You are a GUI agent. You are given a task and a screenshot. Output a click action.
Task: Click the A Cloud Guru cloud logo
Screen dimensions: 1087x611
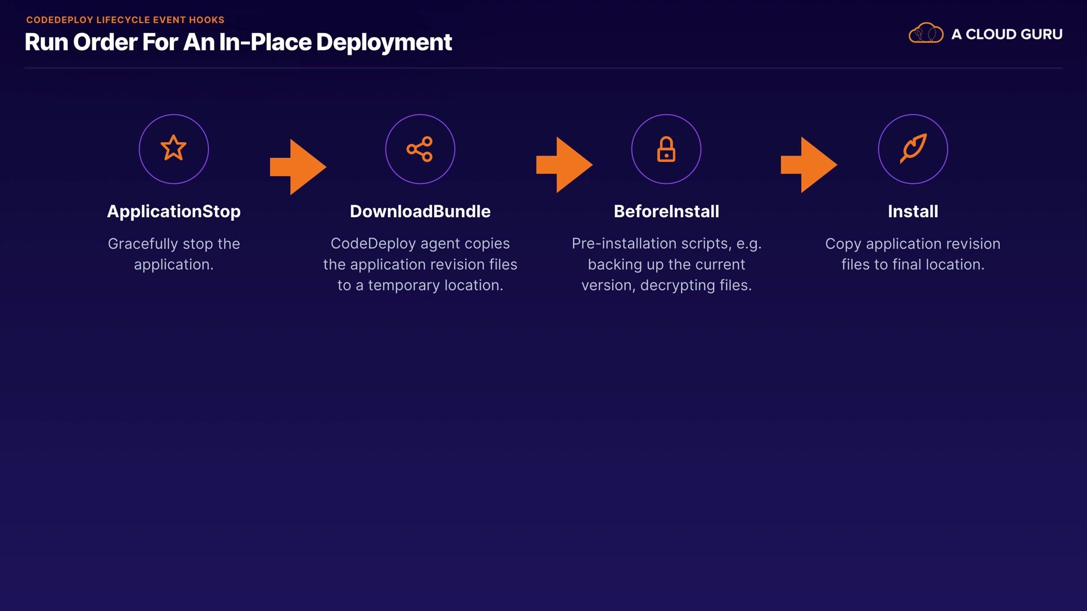click(x=926, y=33)
